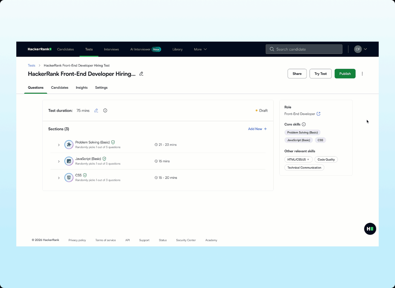Click plus on HTML/CSS/JS skill chip
Screen dimensions: 395x288
[308, 159]
